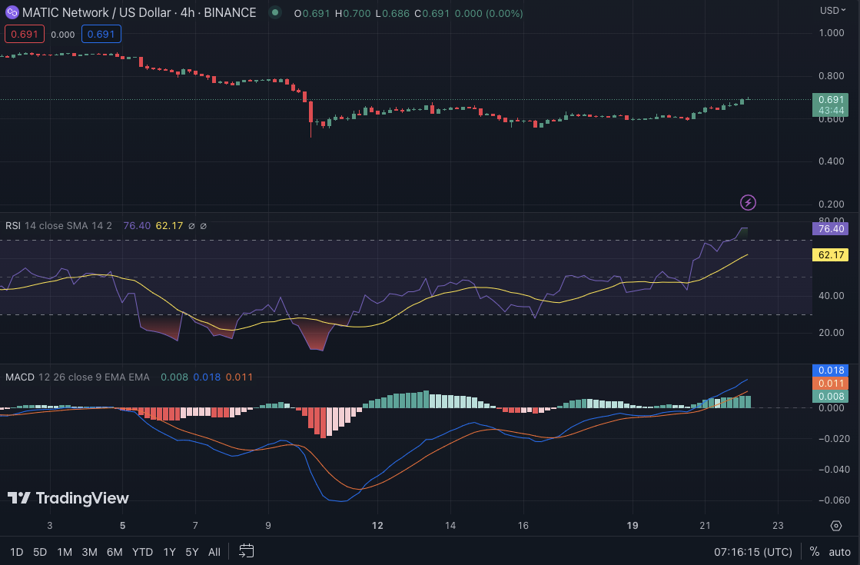Click the 0.400 price axis tick

831,161
